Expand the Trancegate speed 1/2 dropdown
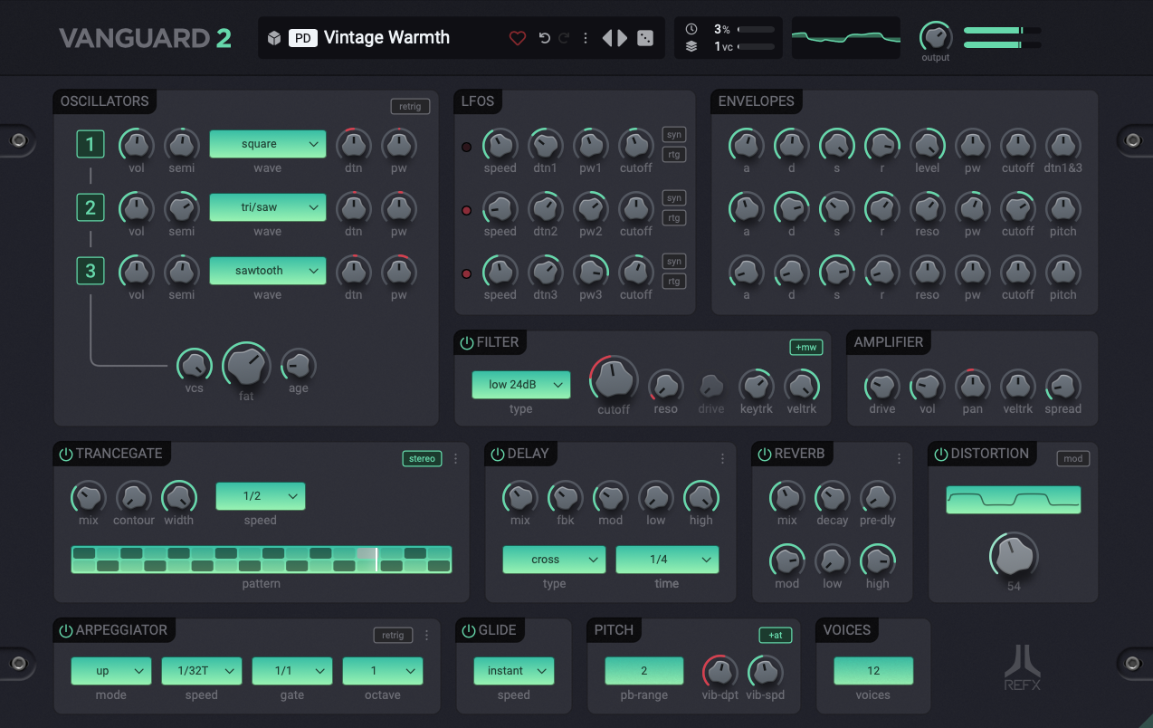 click(261, 496)
